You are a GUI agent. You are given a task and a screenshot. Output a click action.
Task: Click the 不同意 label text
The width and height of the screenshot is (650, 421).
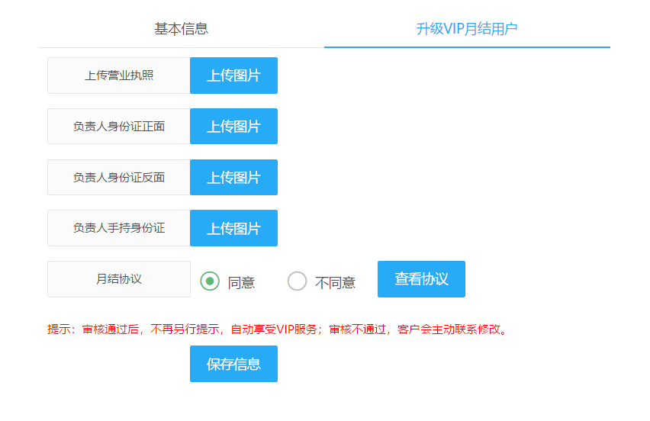(x=336, y=283)
